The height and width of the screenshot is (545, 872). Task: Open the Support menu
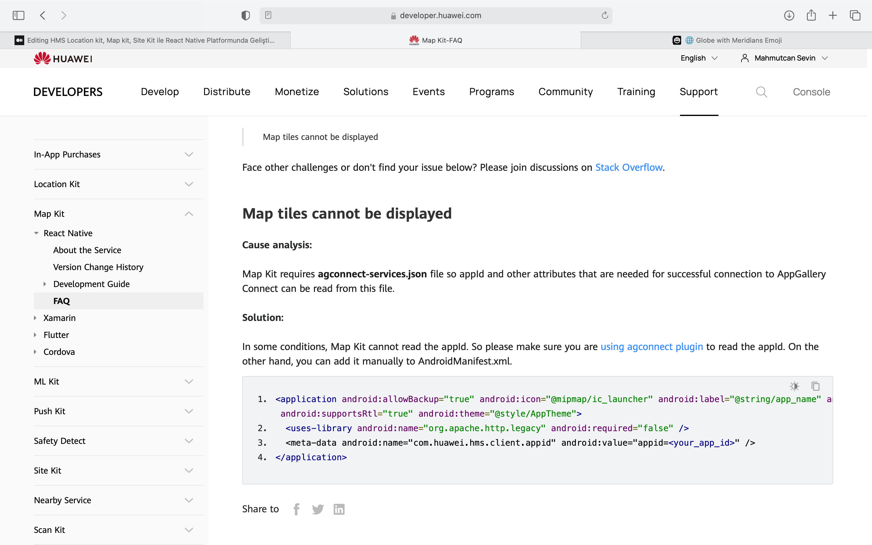(x=699, y=92)
